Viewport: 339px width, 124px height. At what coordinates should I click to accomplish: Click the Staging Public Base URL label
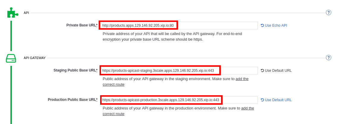coord(75,70)
